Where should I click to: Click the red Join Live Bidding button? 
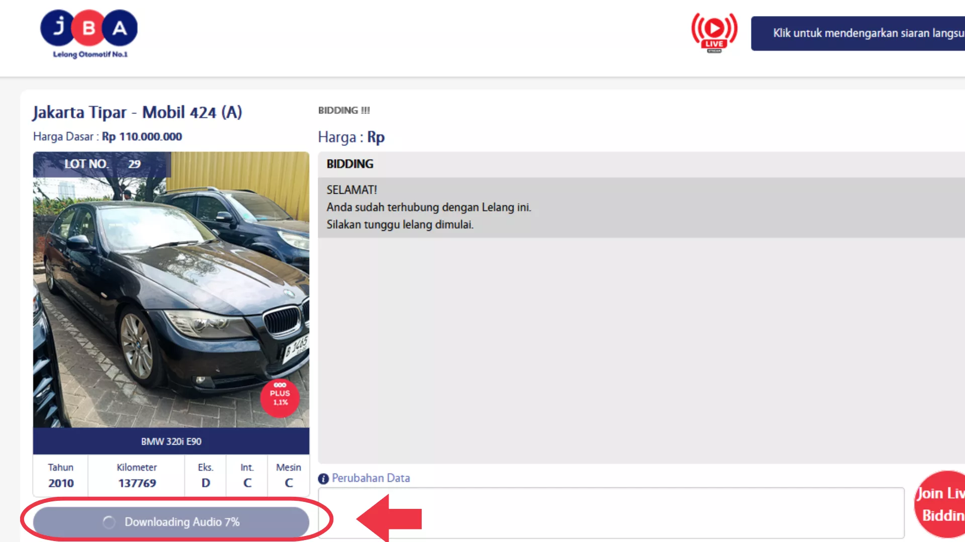[x=940, y=504]
